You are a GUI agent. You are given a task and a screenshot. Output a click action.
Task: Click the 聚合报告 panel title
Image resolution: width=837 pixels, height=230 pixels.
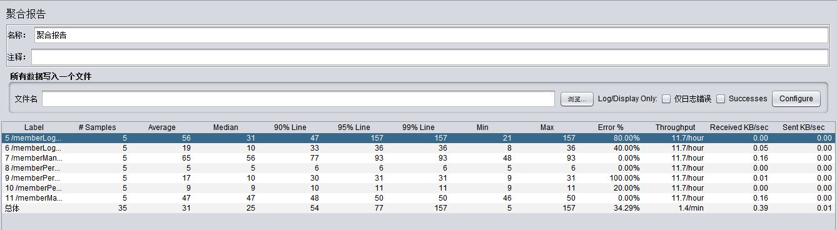26,14
